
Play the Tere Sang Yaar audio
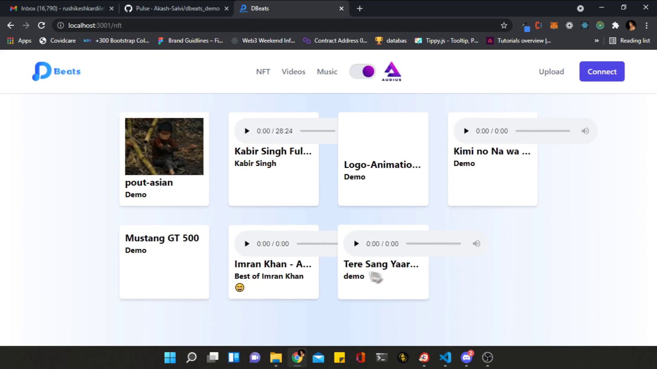tap(356, 244)
